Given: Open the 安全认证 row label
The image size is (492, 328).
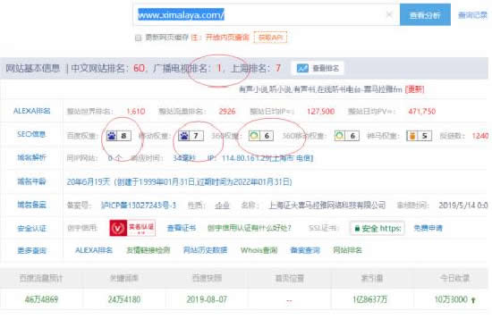Looking at the screenshot, I should 31,228.
